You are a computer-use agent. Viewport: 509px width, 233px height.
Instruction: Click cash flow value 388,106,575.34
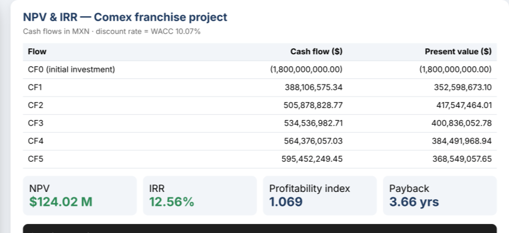pos(313,88)
